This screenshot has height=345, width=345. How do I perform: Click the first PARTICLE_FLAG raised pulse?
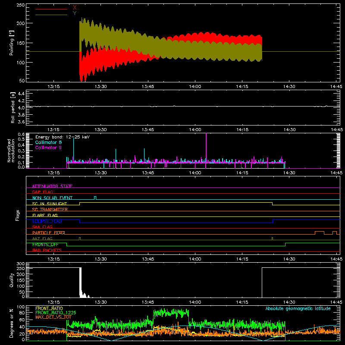(x=320, y=233)
